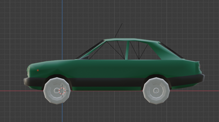Select the dark side mirror near the windshield
This screenshot has height=122, width=219.
85,57
